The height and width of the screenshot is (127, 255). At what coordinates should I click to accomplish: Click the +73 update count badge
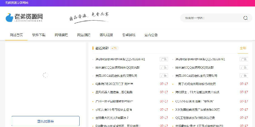[114, 48]
